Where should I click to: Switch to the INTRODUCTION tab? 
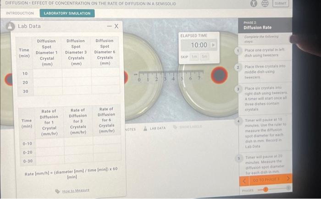20,13
